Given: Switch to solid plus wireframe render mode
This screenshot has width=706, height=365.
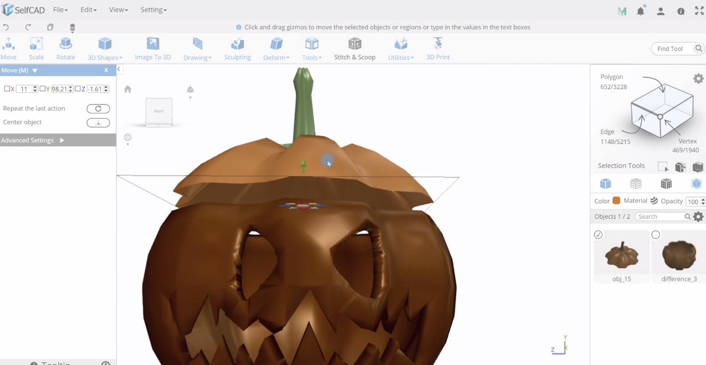Looking at the screenshot, I should coord(666,184).
